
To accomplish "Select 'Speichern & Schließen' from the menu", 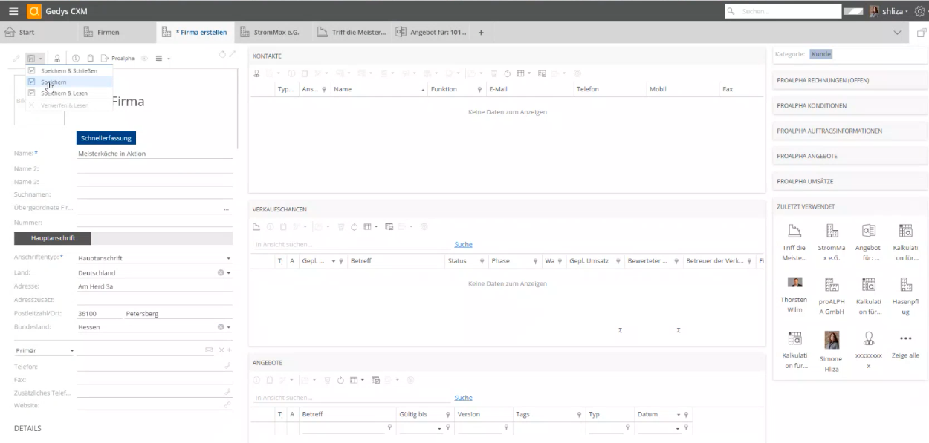I will [68, 70].
